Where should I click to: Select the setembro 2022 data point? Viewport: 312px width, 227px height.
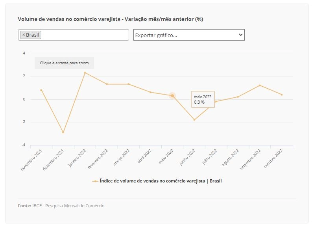[260, 85]
